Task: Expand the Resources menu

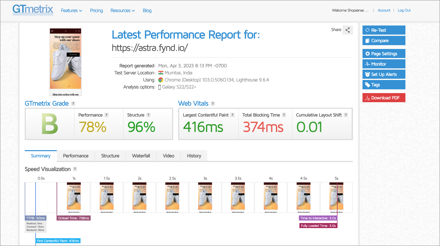Action: (x=123, y=11)
